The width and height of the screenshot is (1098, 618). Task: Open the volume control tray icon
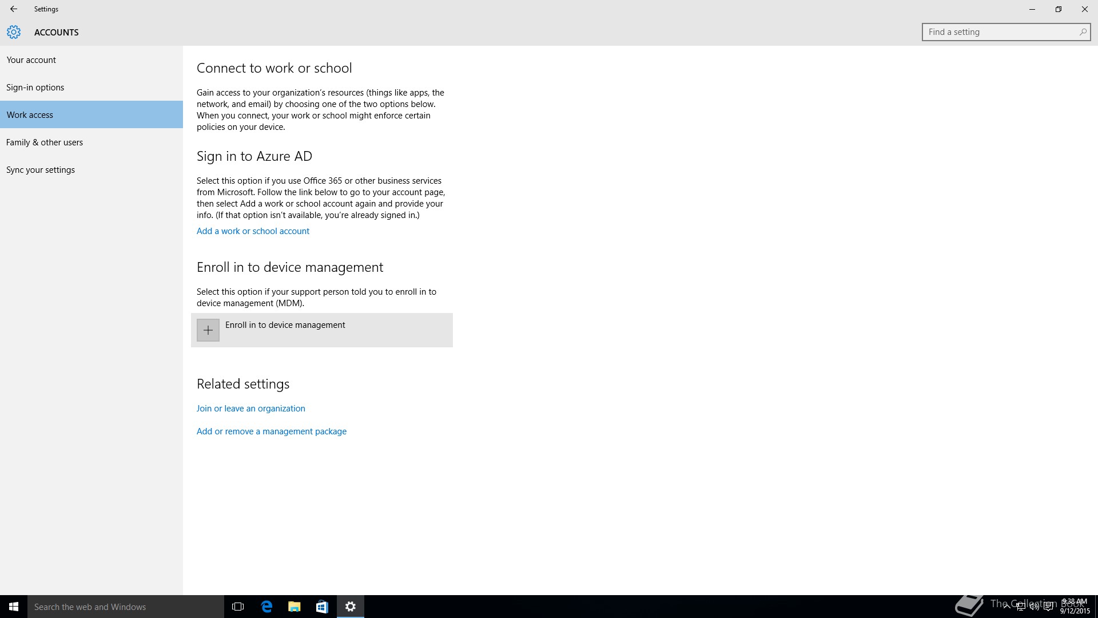(x=1034, y=607)
